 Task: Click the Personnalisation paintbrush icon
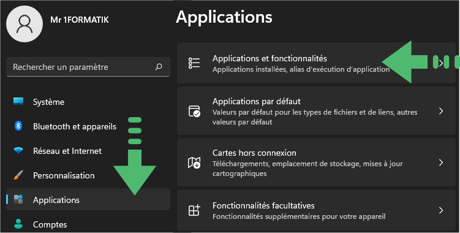click(18, 175)
